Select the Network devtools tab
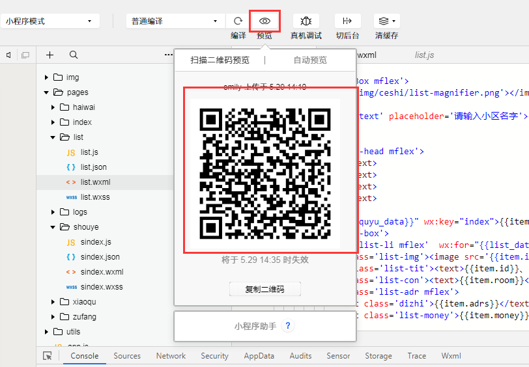Screen dimensions: 529x367 (x=171, y=356)
